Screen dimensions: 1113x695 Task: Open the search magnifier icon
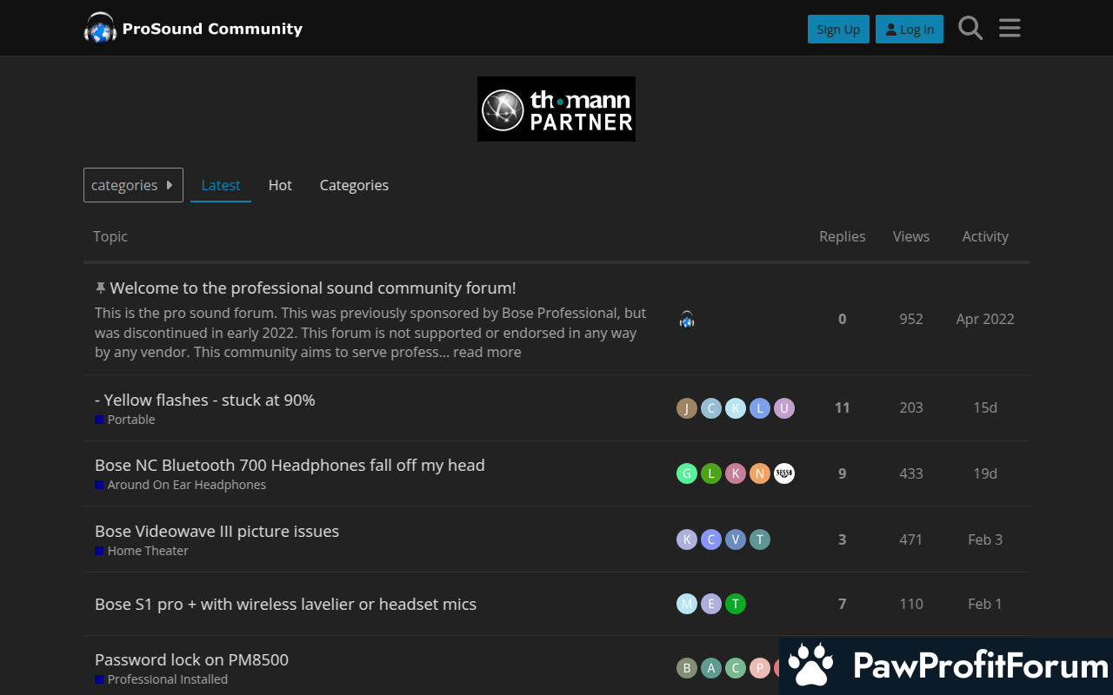[970, 29]
